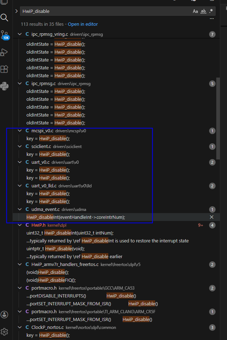Open Run and Debug view
The image size is (227, 340).
point(4,52)
